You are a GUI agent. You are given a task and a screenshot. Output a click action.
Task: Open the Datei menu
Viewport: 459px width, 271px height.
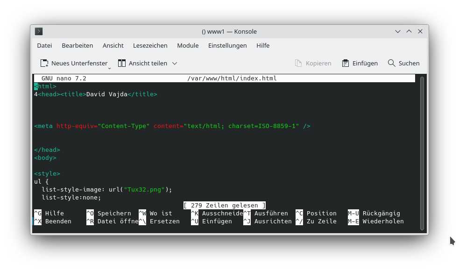click(x=44, y=45)
